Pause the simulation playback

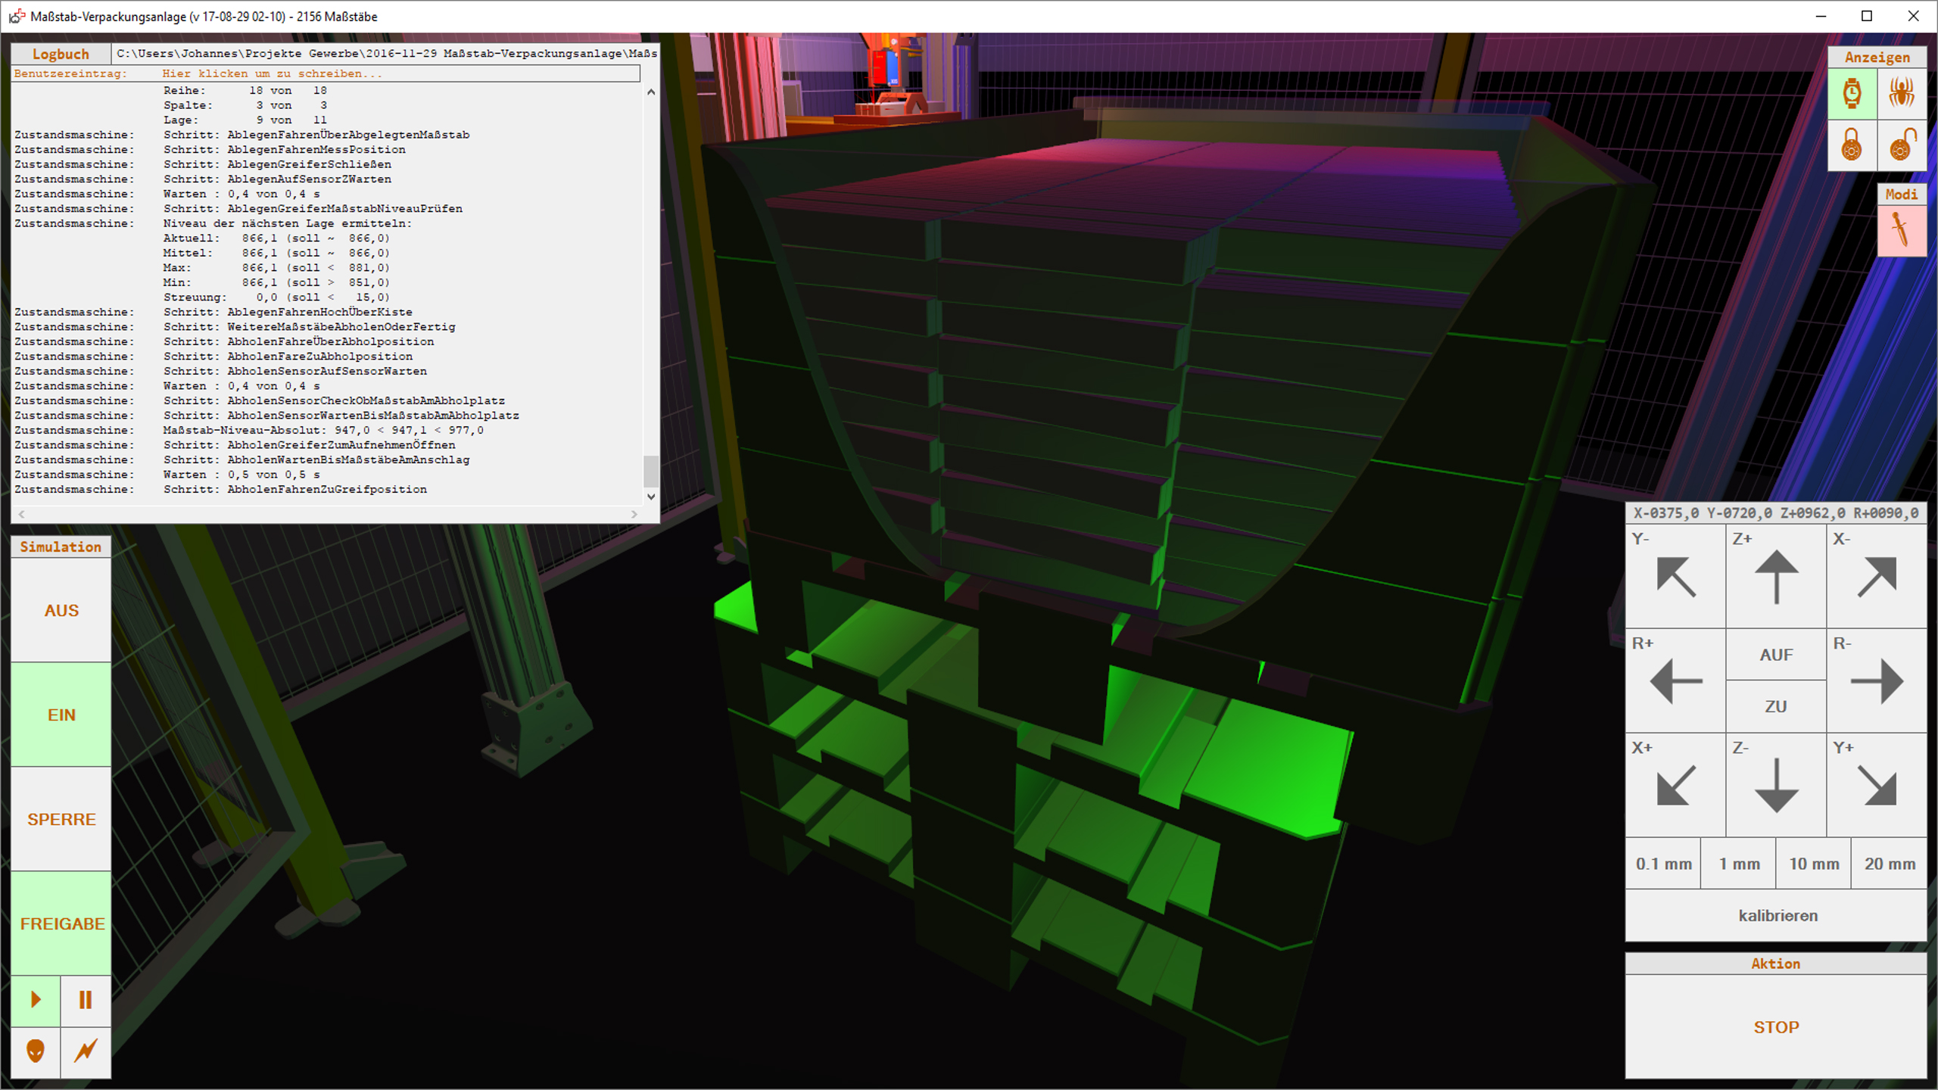86,1000
